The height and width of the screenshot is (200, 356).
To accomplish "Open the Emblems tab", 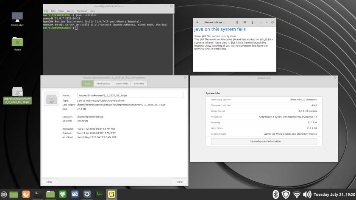I will point(139,84).
